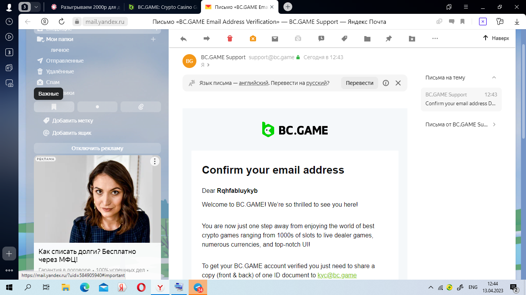This screenshot has width=526, height=295.
Task: Open Opera from the taskbar
Action: click(x=141, y=287)
